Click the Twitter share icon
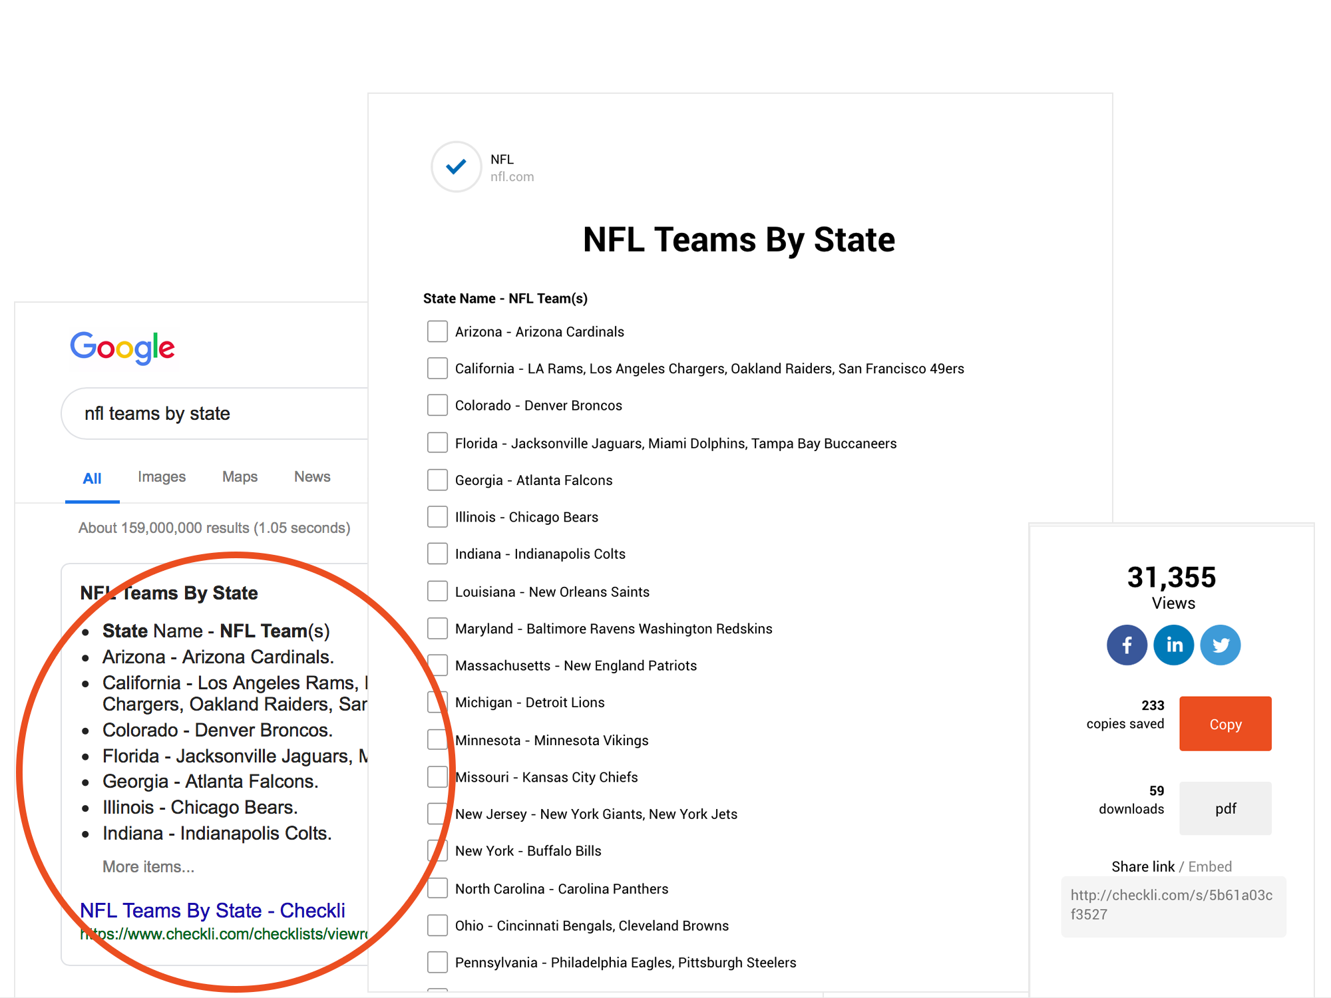 pos(1221,645)
